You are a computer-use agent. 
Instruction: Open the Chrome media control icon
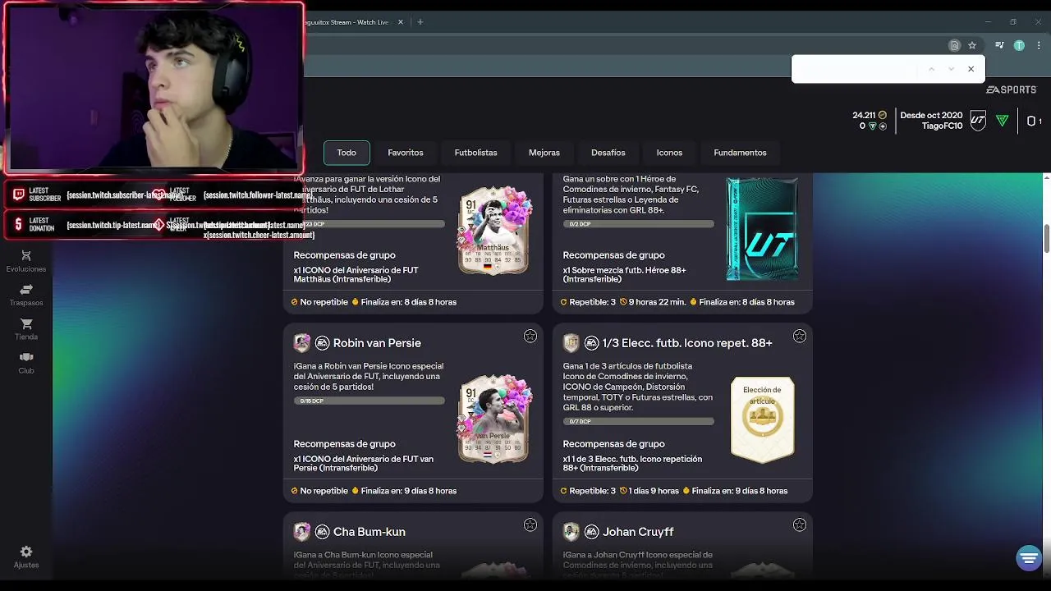pyautogui.click(x=999, y=46)
